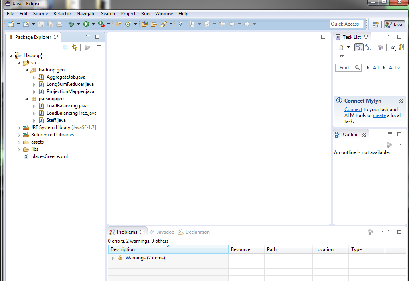Expand the Warnings (2 items) row

pyautogui.click(x=113, y=258)
